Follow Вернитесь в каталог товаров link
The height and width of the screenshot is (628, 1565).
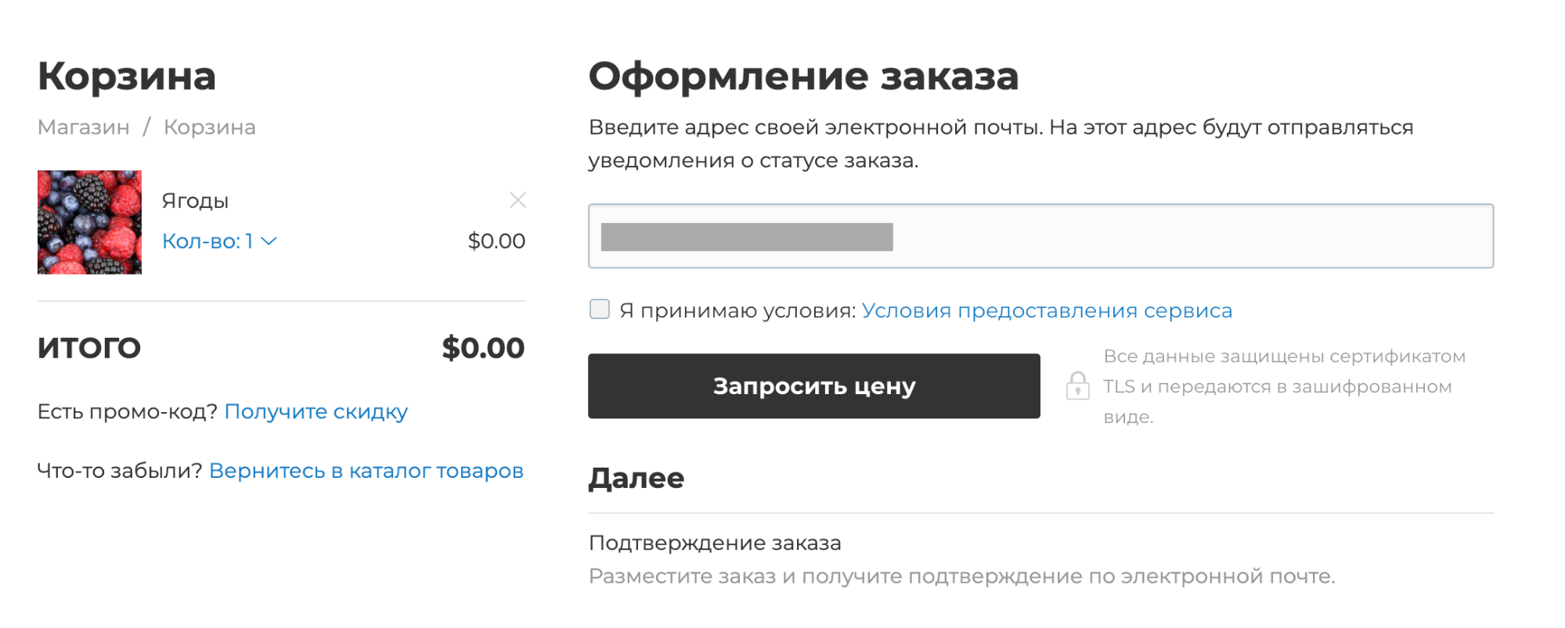click(x=366, y=471)
